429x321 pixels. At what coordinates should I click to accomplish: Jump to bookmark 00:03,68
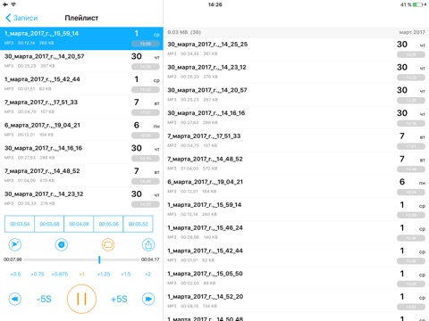(x=49, y=224)
